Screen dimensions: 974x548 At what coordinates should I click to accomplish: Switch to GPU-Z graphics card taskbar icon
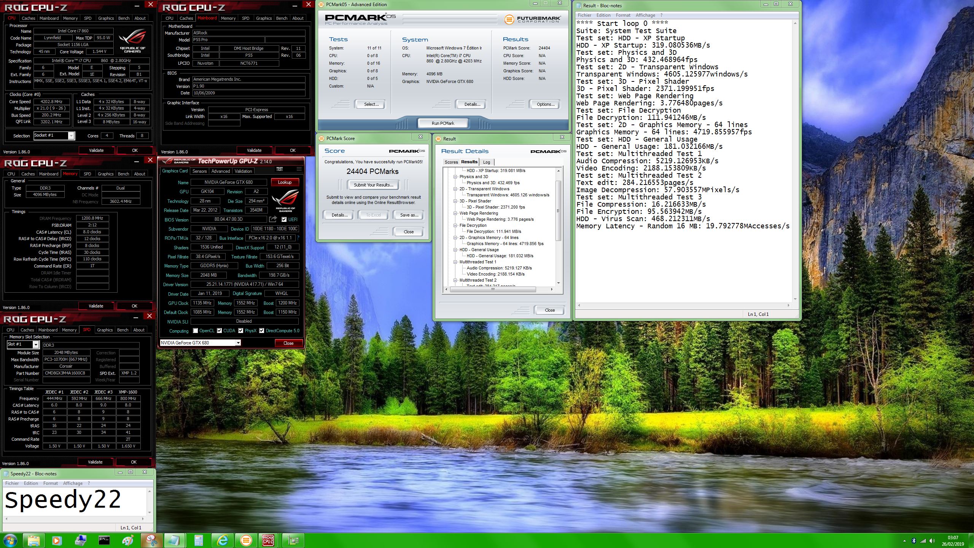tap(293, 540)
